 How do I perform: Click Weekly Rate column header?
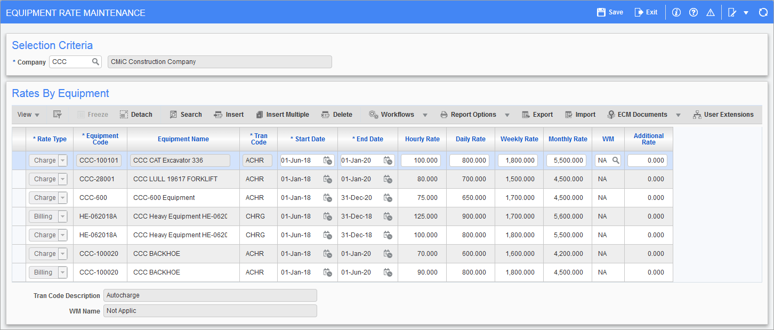pos(519,139)
